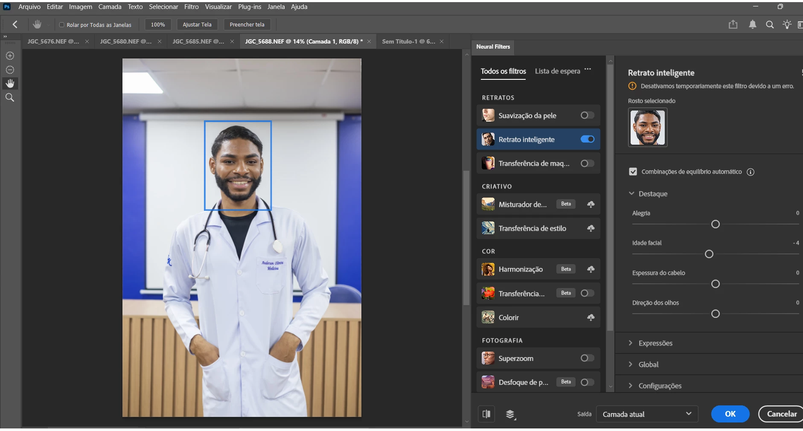Image resolution: width=803 pixels, height=431 pixels.
Task: Switch to JGC_5685.NEF document tab
Action: click(198, 41)
